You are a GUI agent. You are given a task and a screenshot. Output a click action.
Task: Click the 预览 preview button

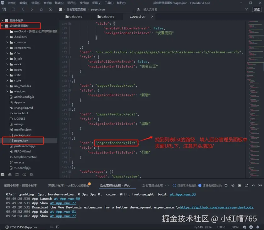pos(257,9)
